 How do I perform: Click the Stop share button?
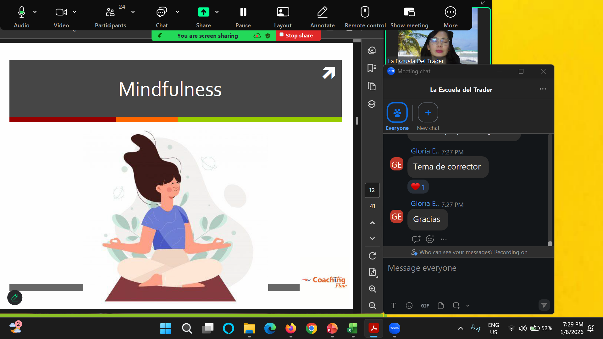(298, 36)
